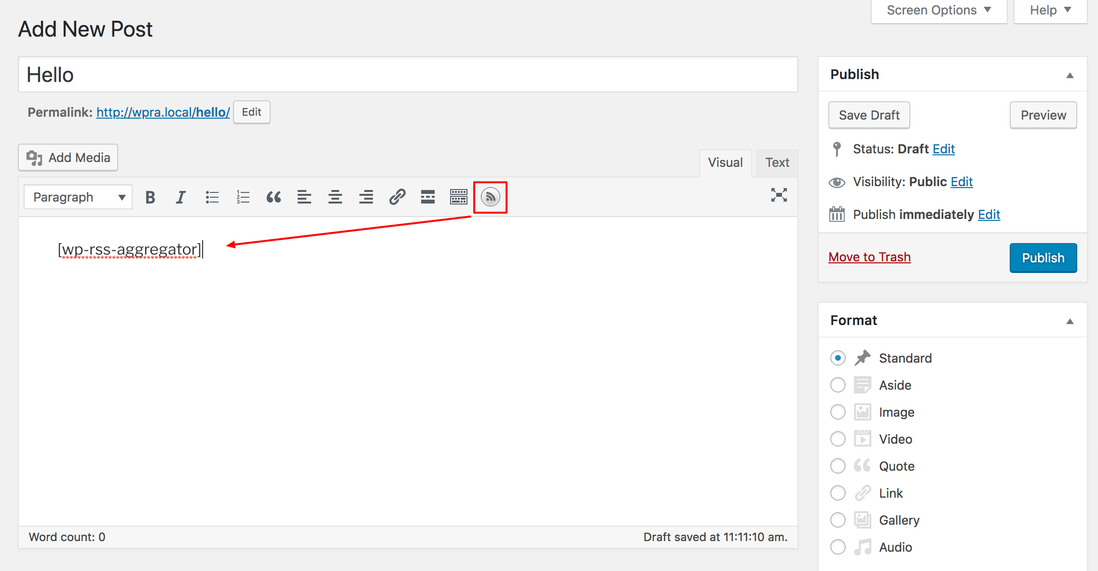Collapse the Format panel
The width and height of the screenshot is (1098, 571).
[x=1070, y=321]
